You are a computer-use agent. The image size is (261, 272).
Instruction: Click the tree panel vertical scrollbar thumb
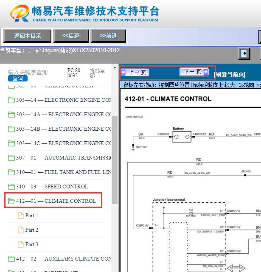pyautogui.click(x=115, y=160)
